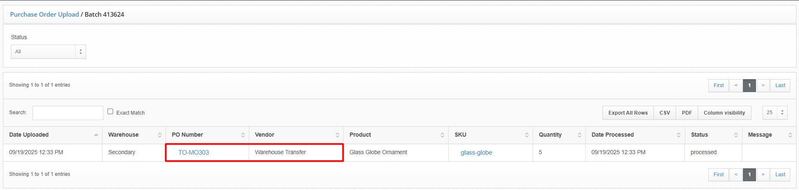
Task: Export the table as PDF
Action: 687,113
